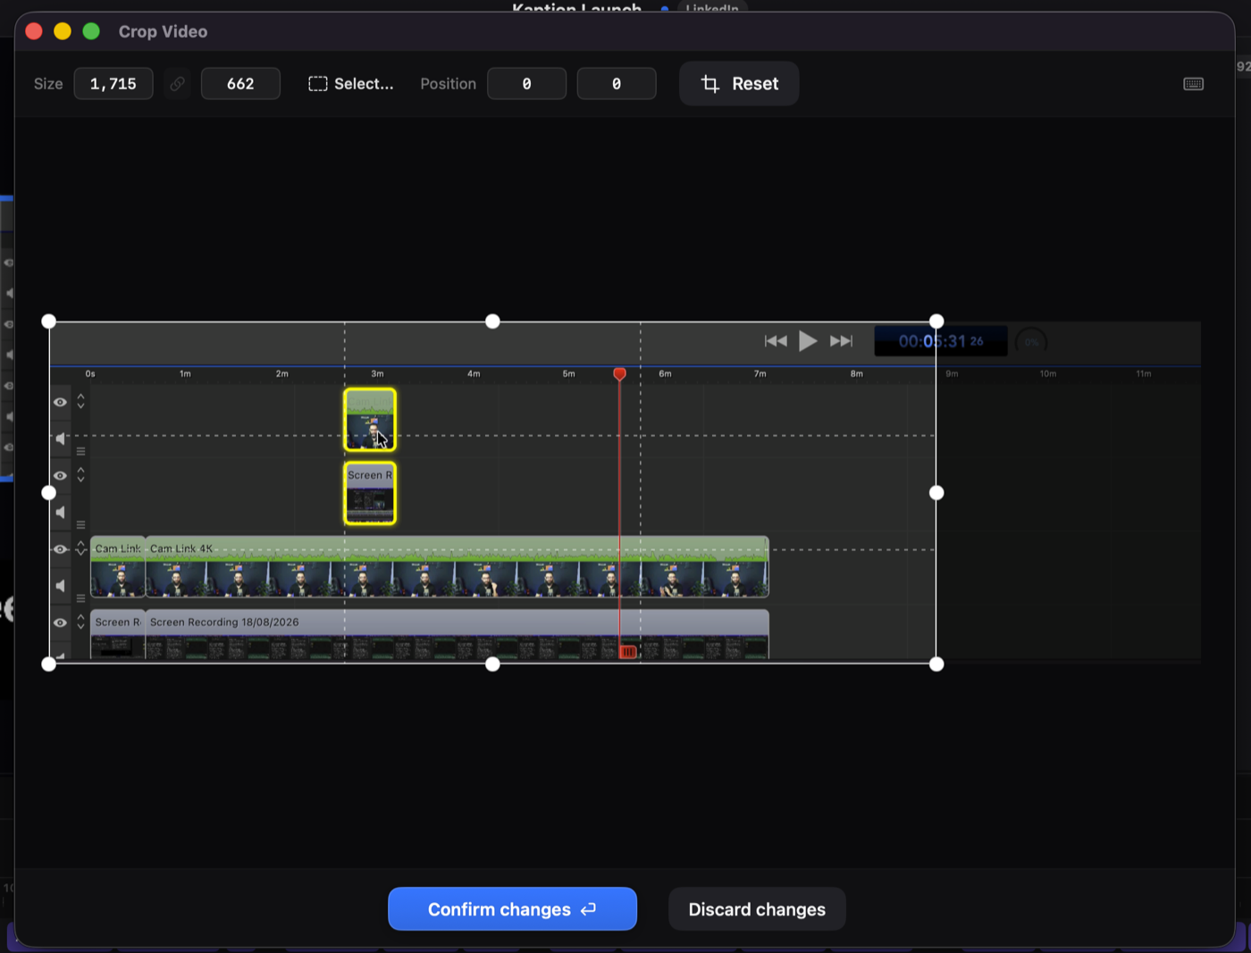Click the fast-forward playback icon
Viewport: 1251px width, 953px height.
(x=841, y=341)
